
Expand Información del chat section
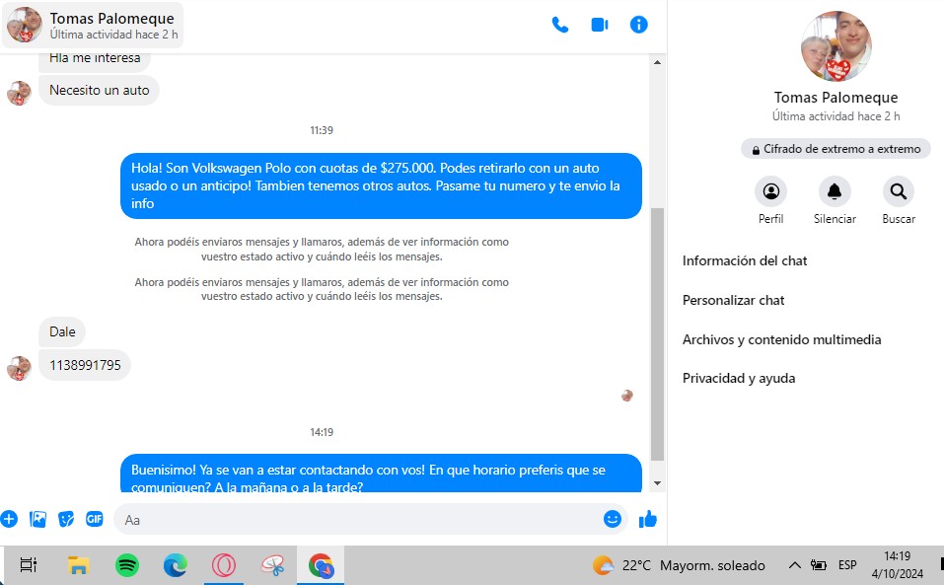tap(745, 260)
